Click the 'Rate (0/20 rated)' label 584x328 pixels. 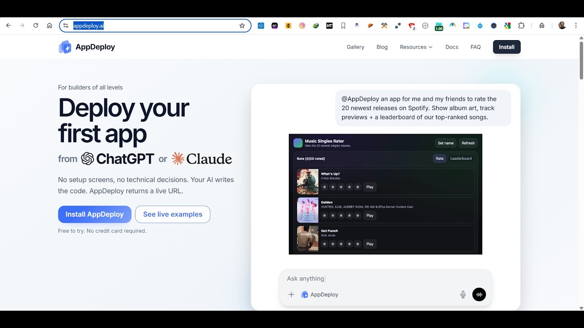click(x=311, y=159)
